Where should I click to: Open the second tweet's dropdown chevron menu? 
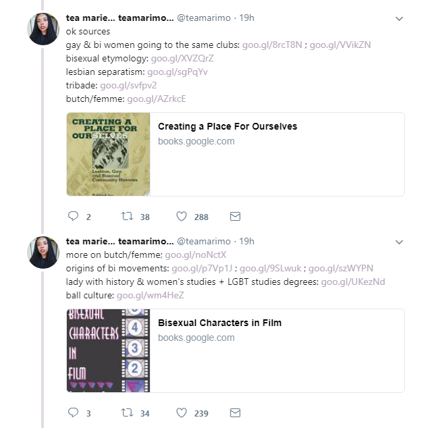pos(399,242)
